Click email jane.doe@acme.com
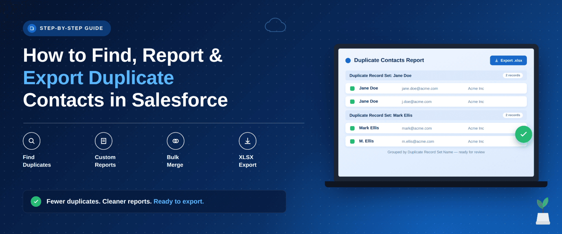The width and height of the screenshot is (562, 234). click(x=420, y=88)
